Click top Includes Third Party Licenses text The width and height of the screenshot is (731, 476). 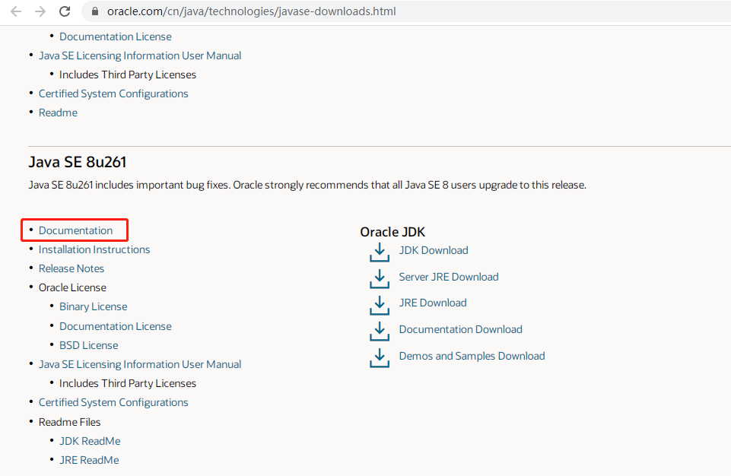(128, 75)
